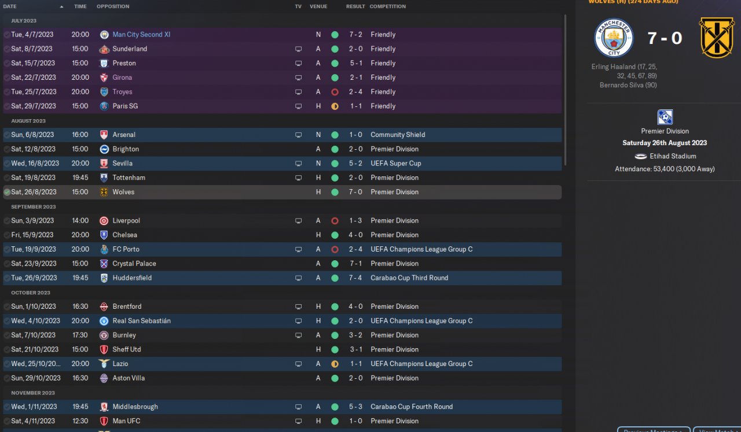The height and width of the screenshot is (432, 741).
Task: Click TV broadcast icon on Sunderland row
Action: pos(298,49)
